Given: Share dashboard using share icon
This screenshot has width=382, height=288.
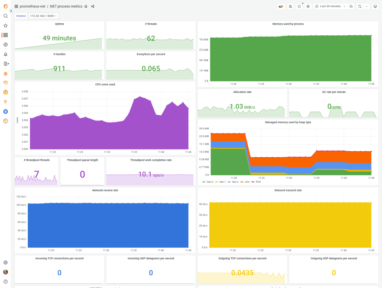Looking at the screenshot, I should 93,6.
